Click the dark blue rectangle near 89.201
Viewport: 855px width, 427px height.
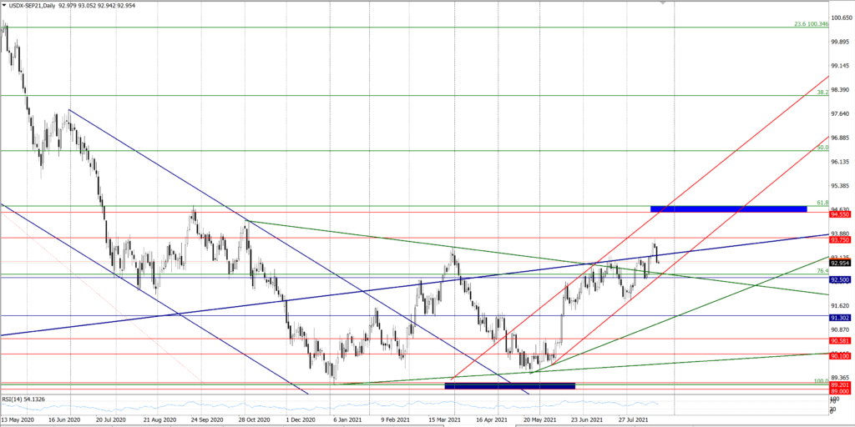click(509, 385)
